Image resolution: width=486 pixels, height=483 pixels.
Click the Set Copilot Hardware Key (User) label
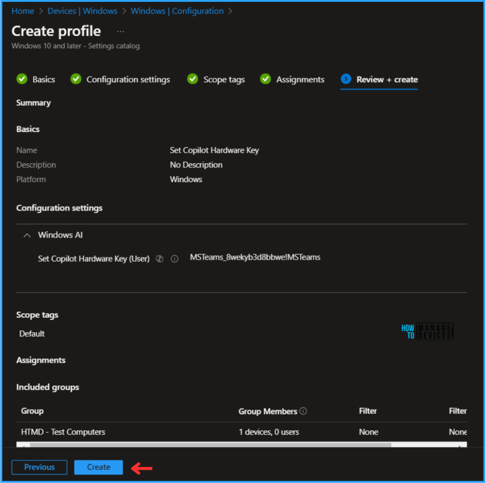tap(93, 259)
